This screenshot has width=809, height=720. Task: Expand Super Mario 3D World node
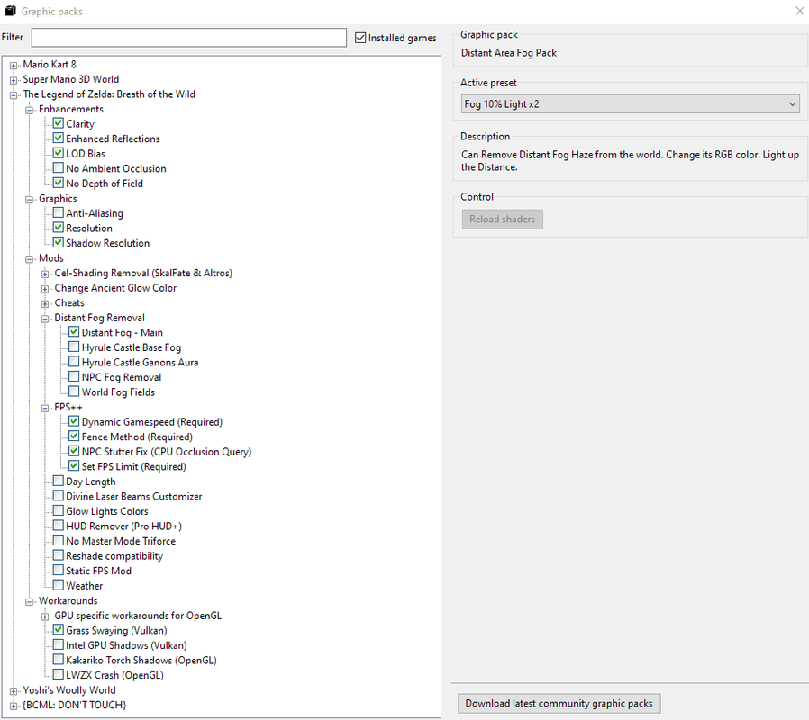click(14, 80)
